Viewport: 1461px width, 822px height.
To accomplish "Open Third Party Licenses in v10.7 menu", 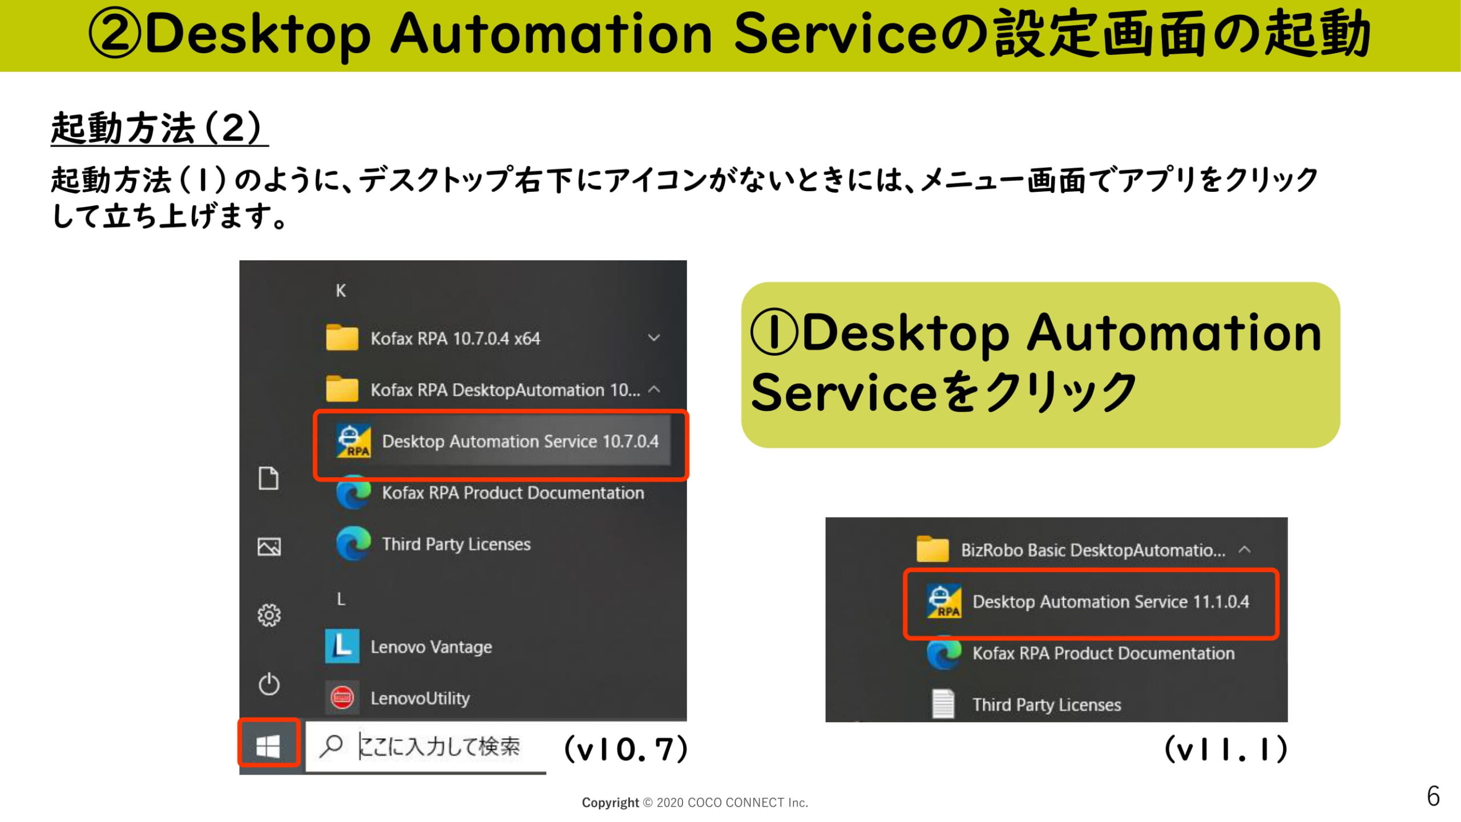I will tap(456, 544).
